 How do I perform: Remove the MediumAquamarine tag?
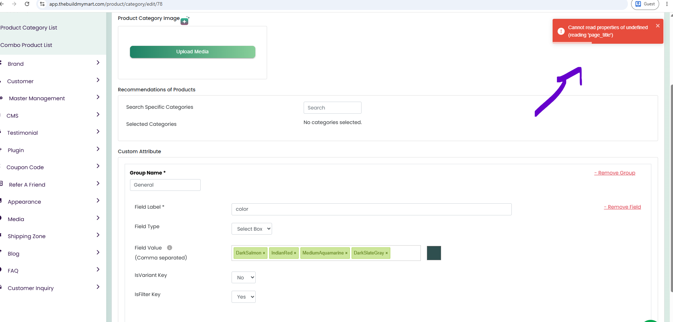(346, 253)
